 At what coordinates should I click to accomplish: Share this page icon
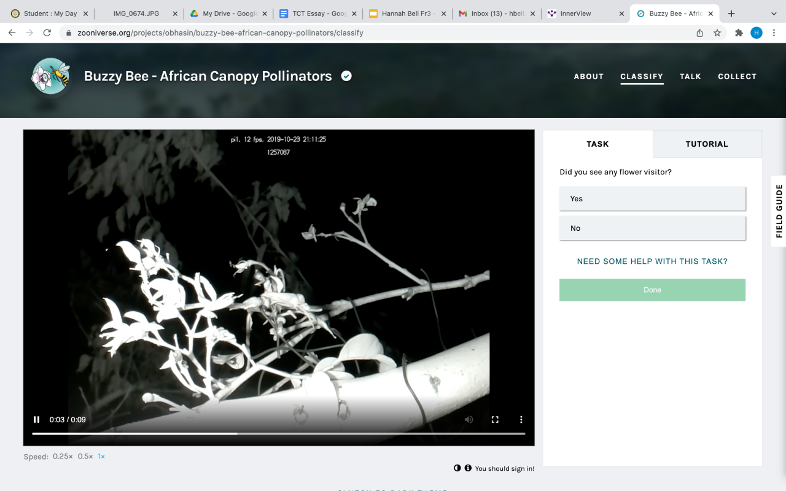pos(699,33)
